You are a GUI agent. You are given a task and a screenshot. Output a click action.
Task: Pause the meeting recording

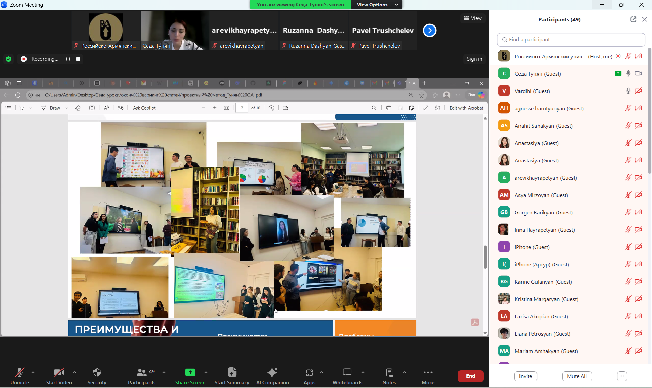point(68,59)
